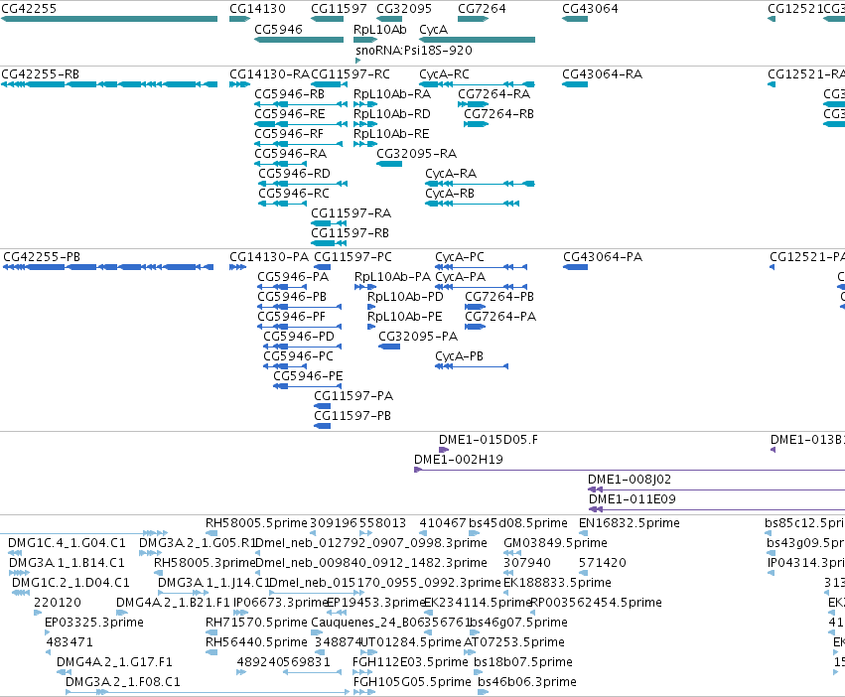Select the CG32095-PA protein label
The height and width of the screenshot is (697, 845).
pyautogui.click(x=418, y=337)
